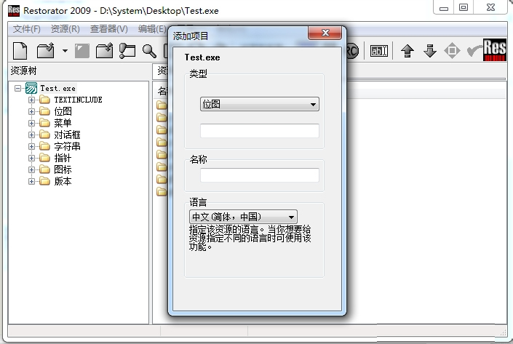This screenshot has width=513, height=344.
Task: Collapse the Test.exe root node
Action: click(x=17, y=88)
